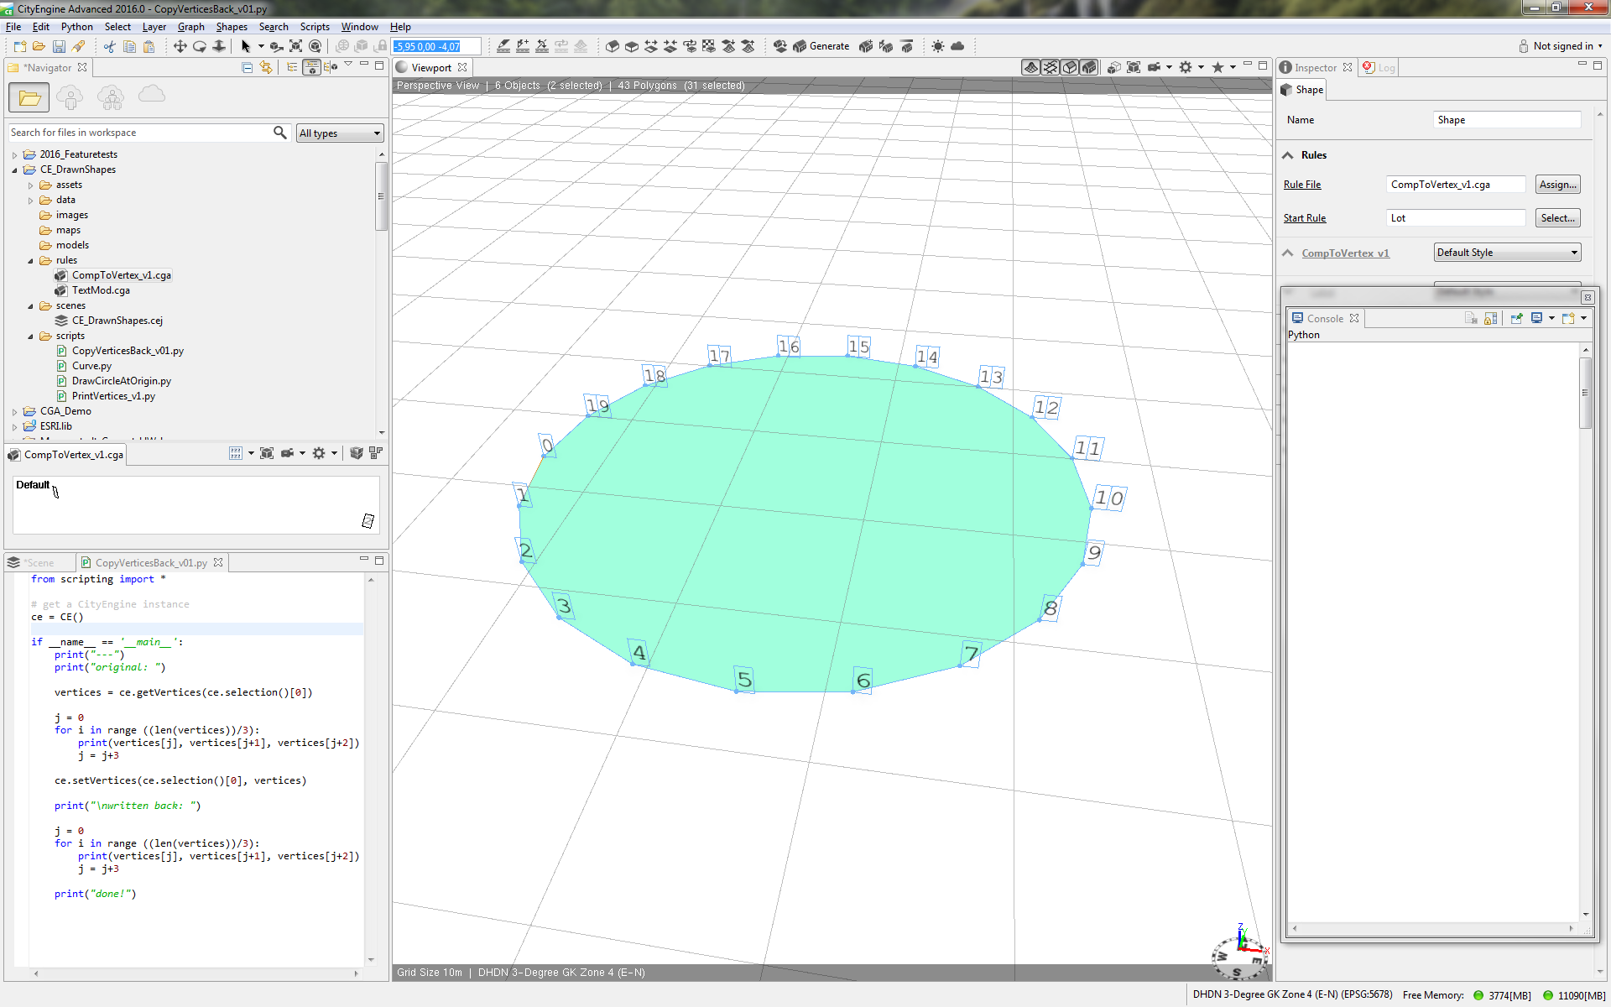Click the camera icon in CGA preview toolbar
This screenshot has width=1611, height=1007.
[287, 453]
